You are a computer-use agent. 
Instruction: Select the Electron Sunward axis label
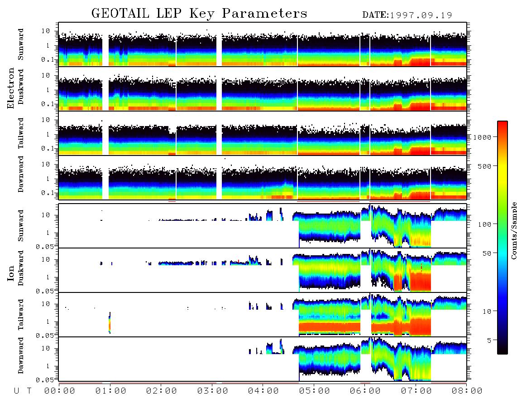click(x=21, y=44)
